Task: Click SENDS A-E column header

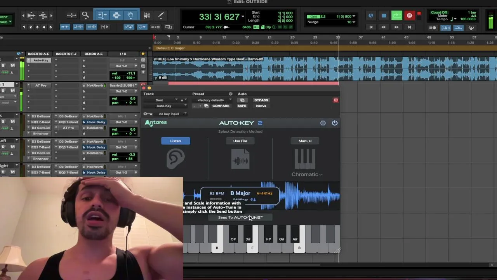Action: pos(94,54)
